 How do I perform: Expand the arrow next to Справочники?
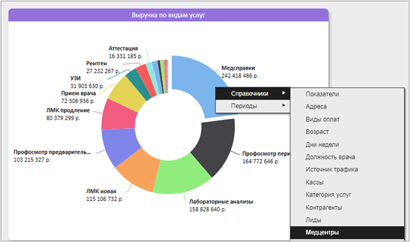(284, 93)
